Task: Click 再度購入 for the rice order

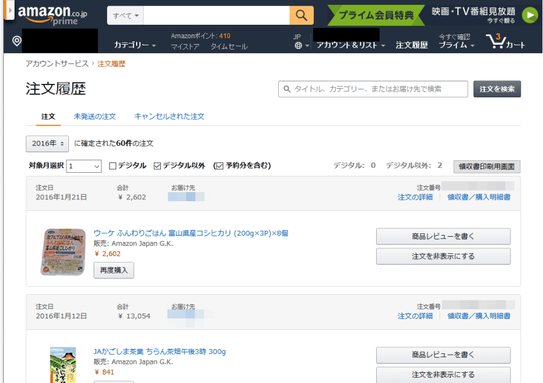Action: pyautogui.click(x=114, y=270)
